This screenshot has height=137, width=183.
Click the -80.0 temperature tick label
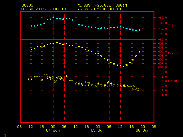[163, 40]
